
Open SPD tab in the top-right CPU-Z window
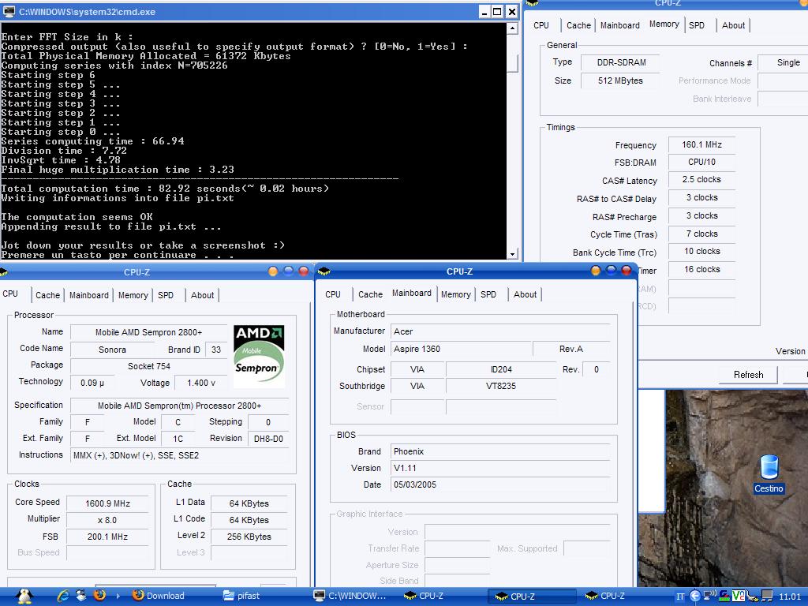click(x=697, y=25)
